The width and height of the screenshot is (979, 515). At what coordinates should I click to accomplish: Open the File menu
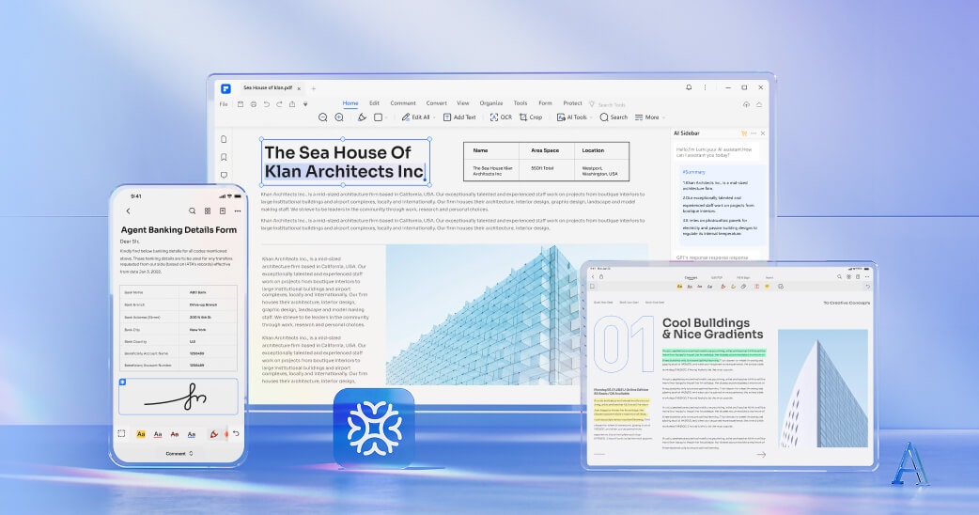(x=224, y=104)
